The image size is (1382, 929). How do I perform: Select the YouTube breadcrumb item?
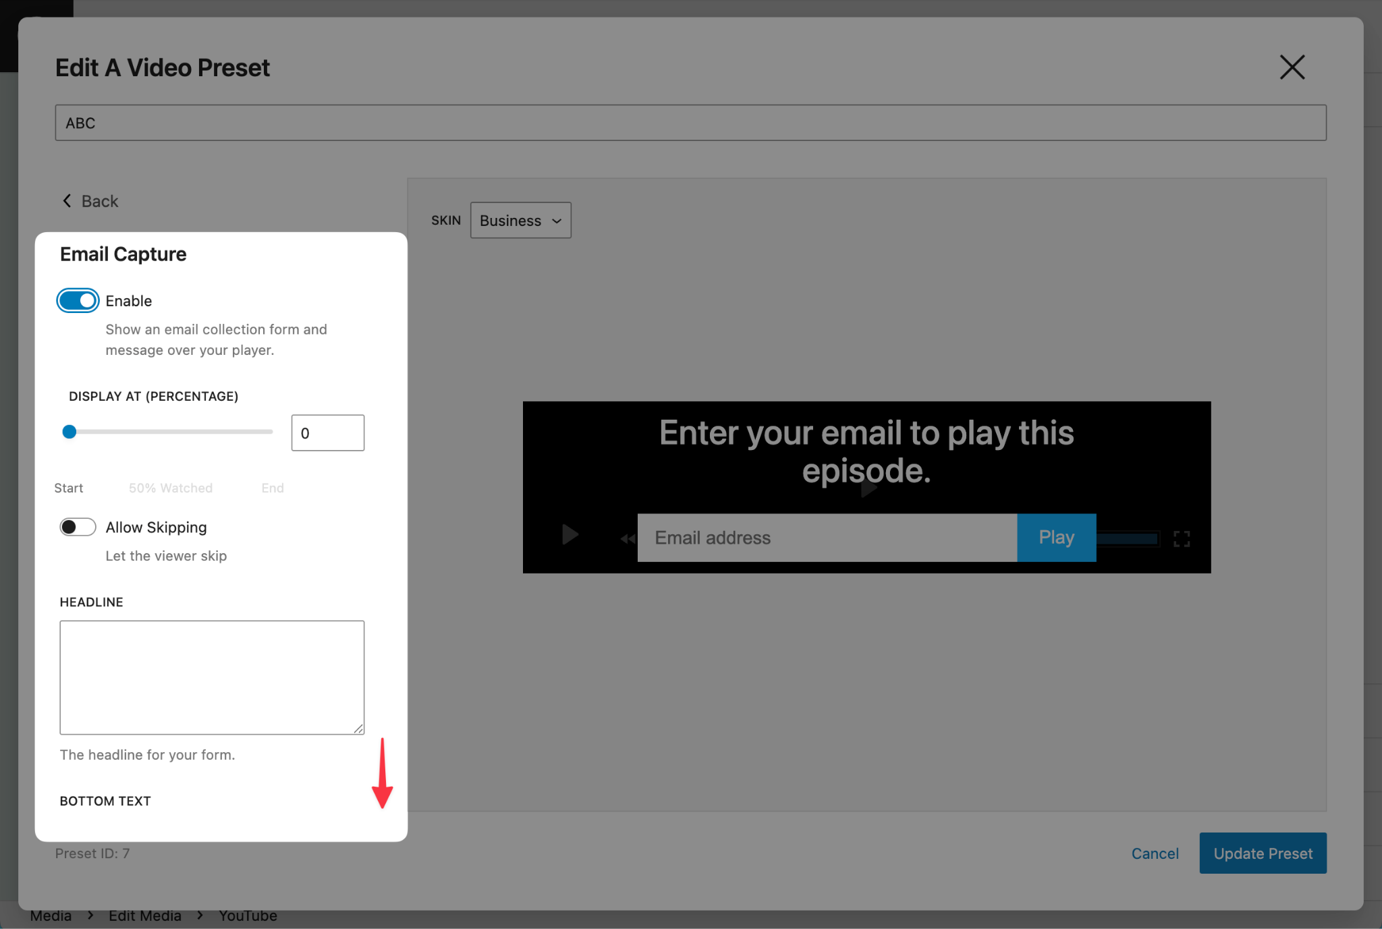(x=248, y=916)
